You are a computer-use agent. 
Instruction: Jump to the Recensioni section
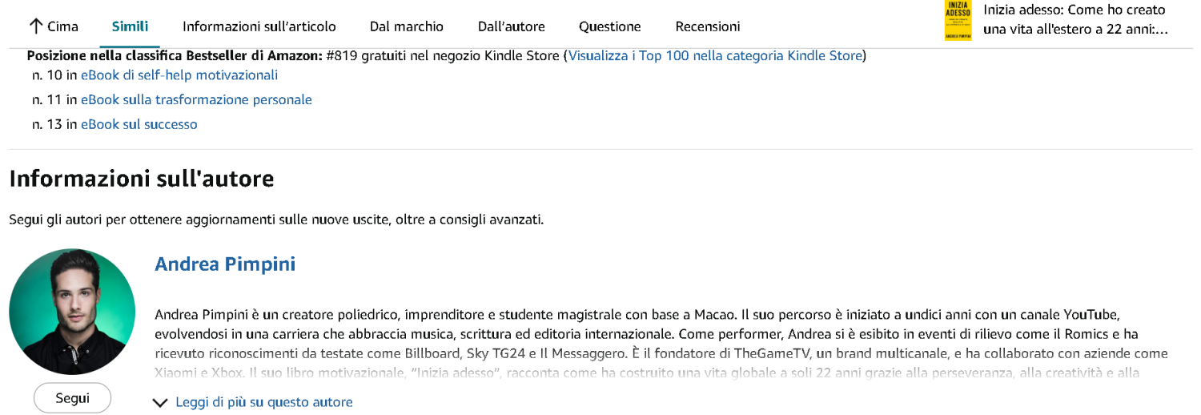coord(708,26)
